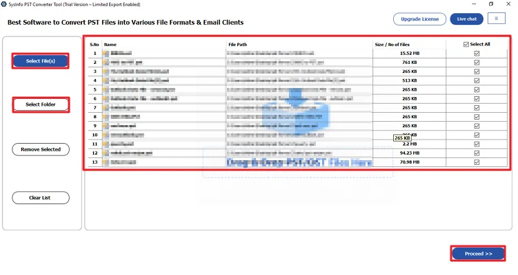Click the SysInfo app icon in title bar

tap(4, 4)
